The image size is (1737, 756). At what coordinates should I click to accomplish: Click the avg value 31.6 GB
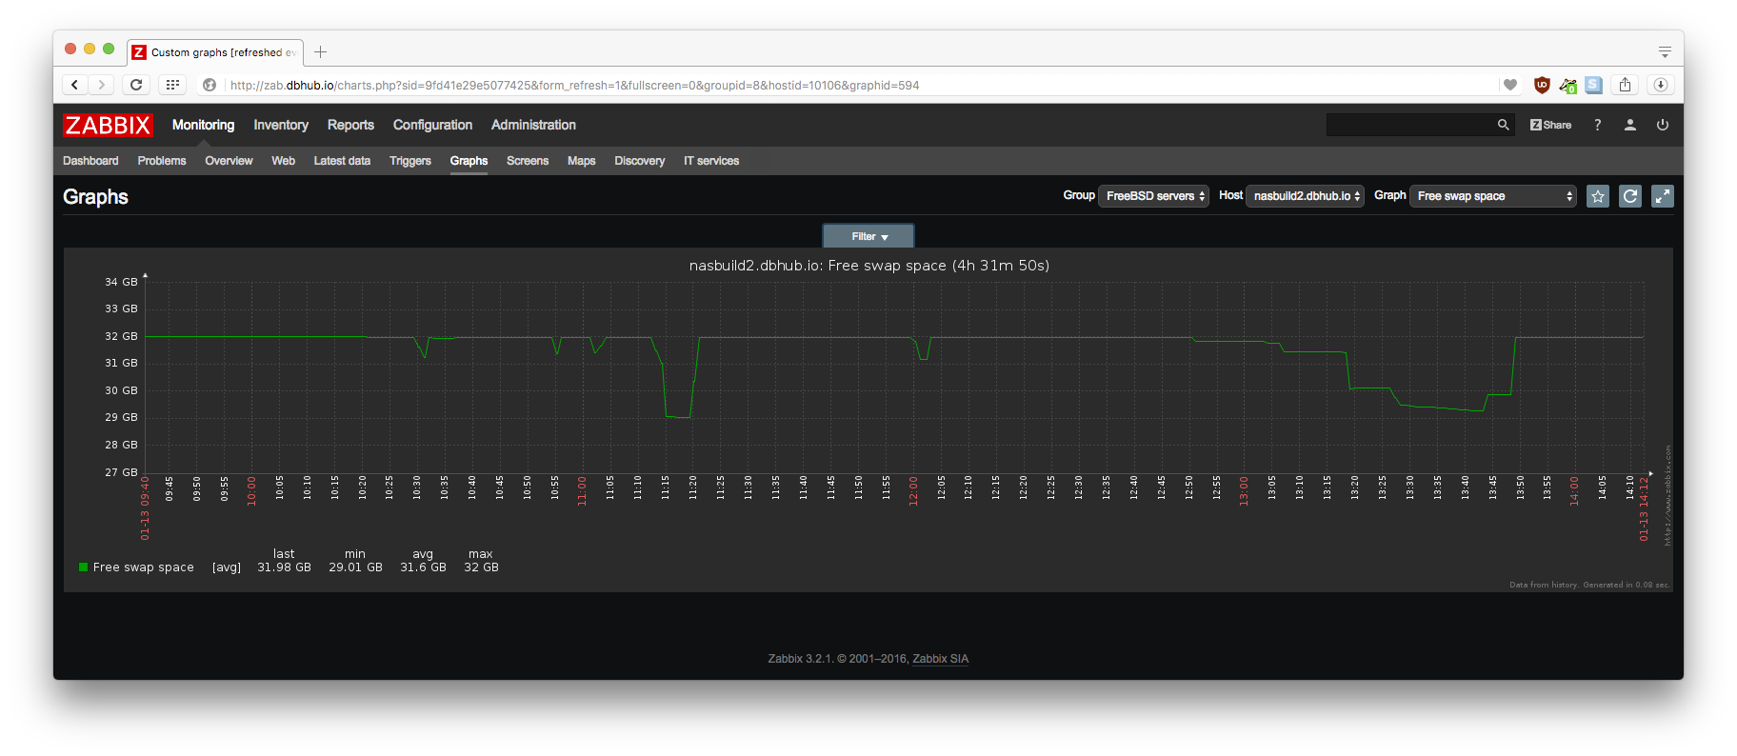pos(423,567)
